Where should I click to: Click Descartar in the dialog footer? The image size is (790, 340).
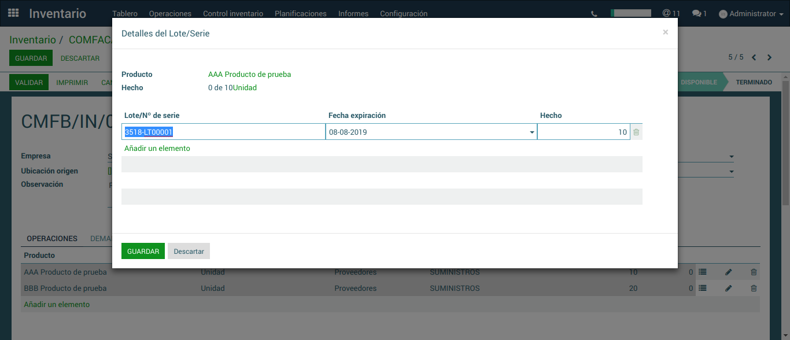(189, 252)
